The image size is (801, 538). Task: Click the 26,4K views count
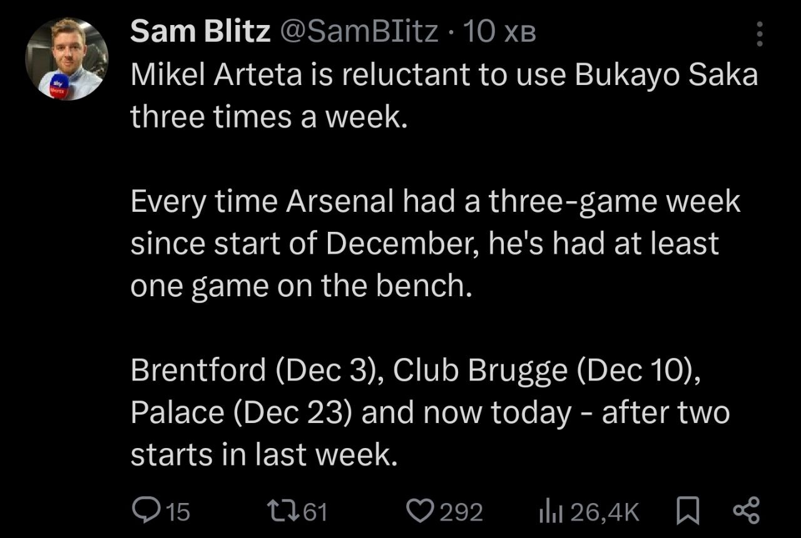click(x=605, y=512)
